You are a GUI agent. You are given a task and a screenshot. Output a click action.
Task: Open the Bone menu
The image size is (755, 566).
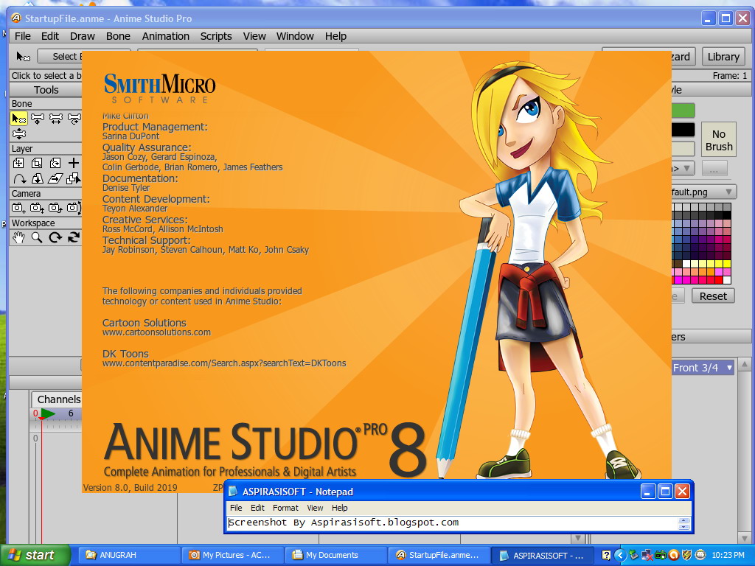click(x=118, y=36)
